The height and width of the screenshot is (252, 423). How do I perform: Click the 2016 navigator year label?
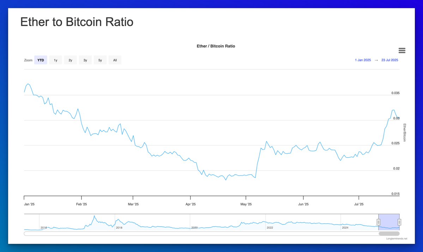[44, 228]
